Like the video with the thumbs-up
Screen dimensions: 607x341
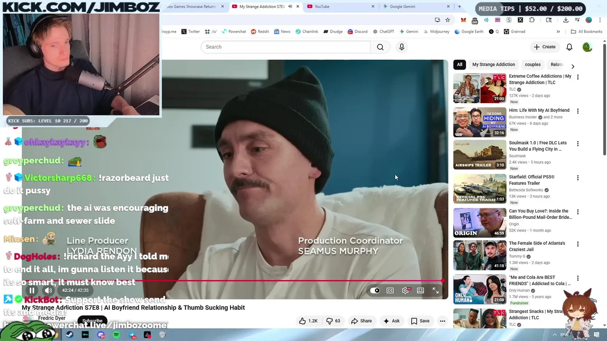(308, 321)
